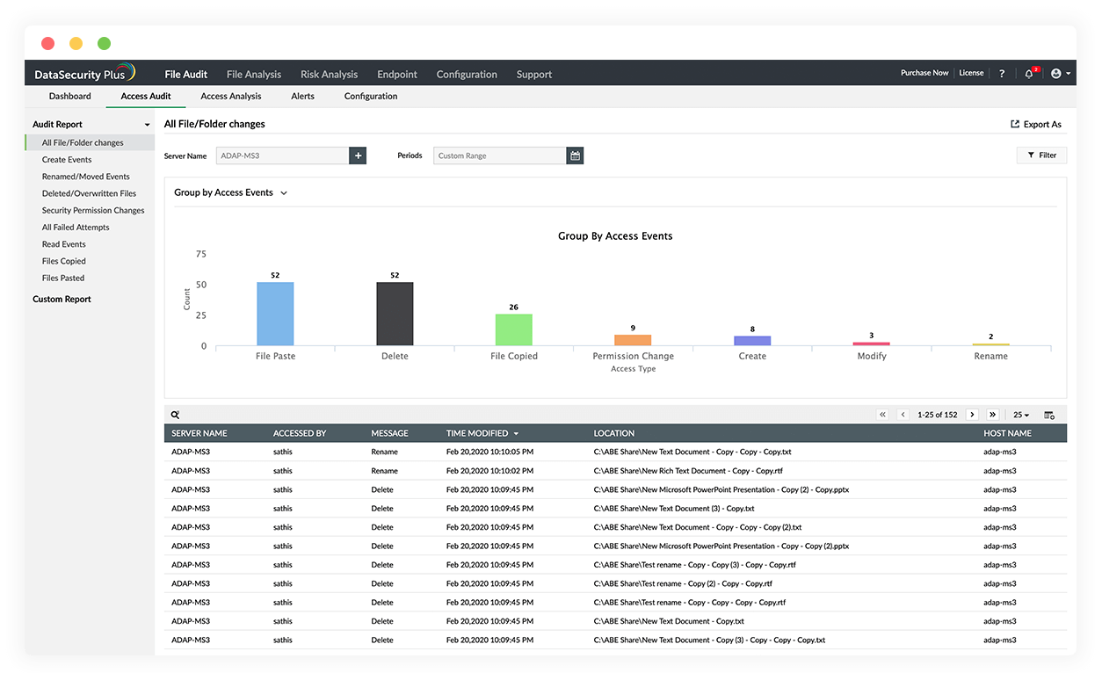Change page size via the 25 dropdown
The height and width of the screenshot is (673, 1102).
click(1019, 414)
